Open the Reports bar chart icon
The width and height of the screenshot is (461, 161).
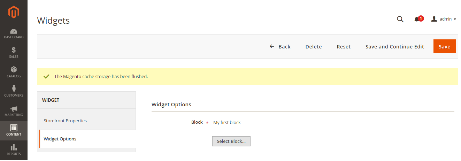tap(14, 147)
